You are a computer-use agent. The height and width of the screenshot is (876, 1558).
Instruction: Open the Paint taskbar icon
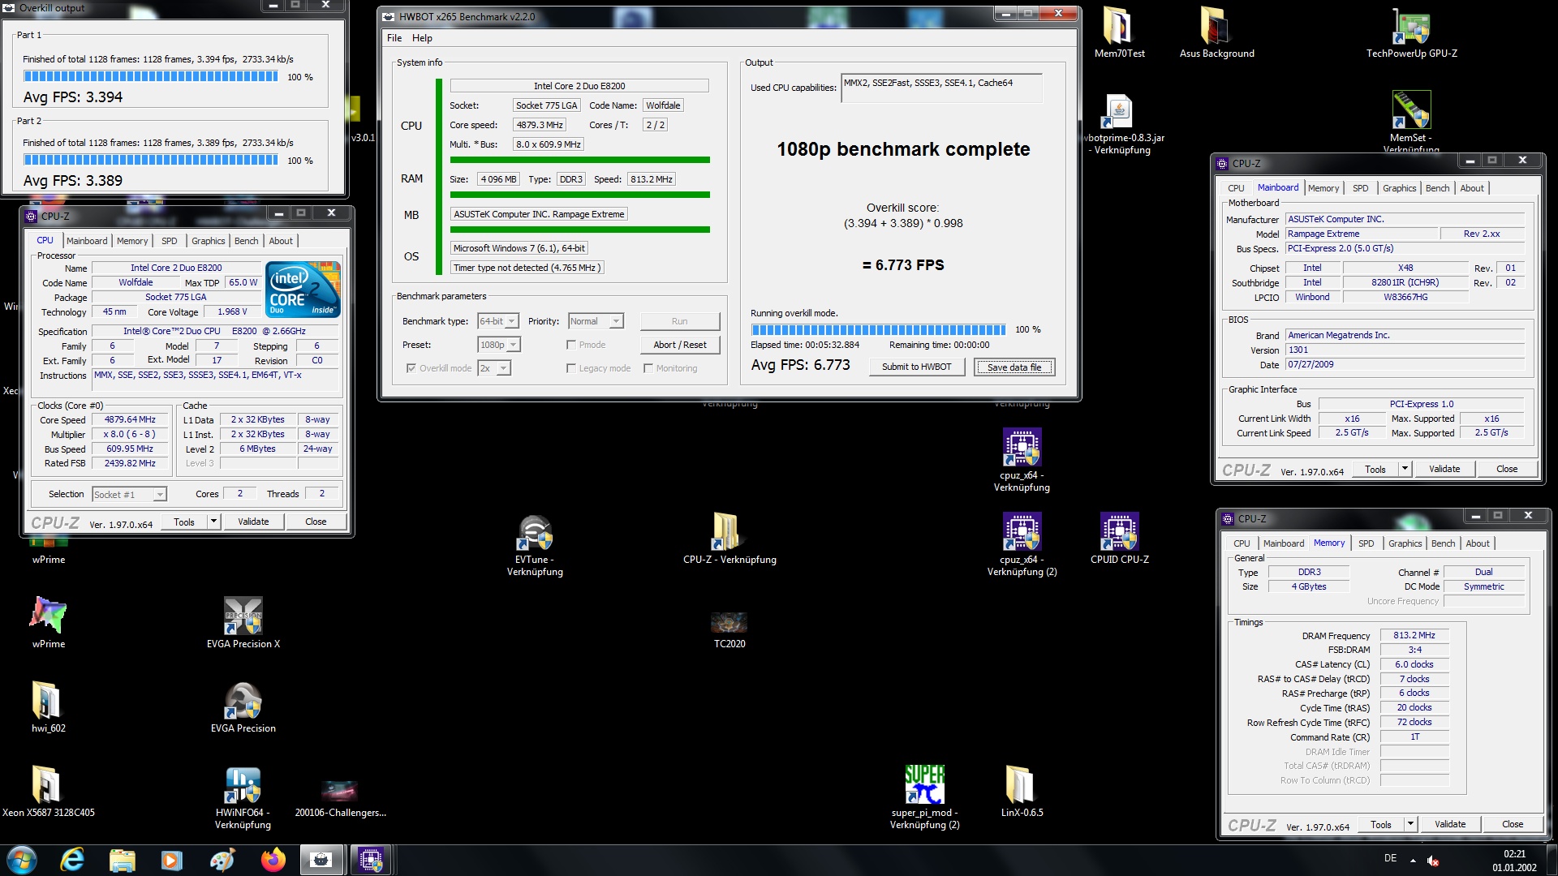[x=222, y=860]
